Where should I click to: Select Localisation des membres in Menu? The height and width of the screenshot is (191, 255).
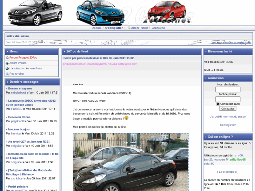click(26, 68)
